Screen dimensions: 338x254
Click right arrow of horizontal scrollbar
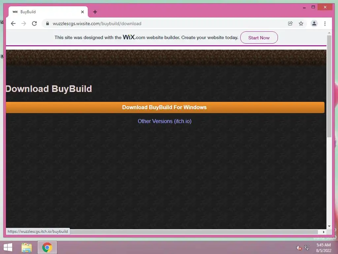pyautogui.click(x=323, y=232)
